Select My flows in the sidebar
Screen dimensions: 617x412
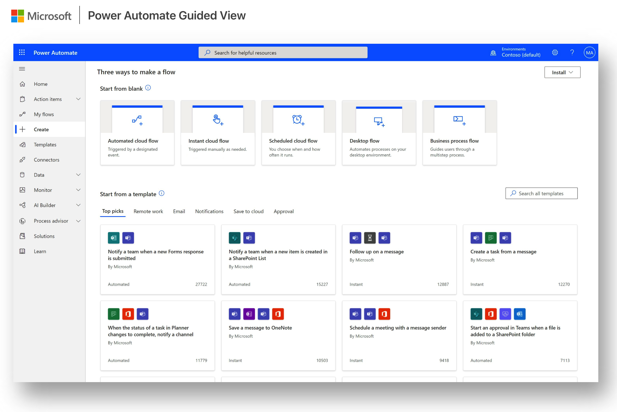(44, 114)
